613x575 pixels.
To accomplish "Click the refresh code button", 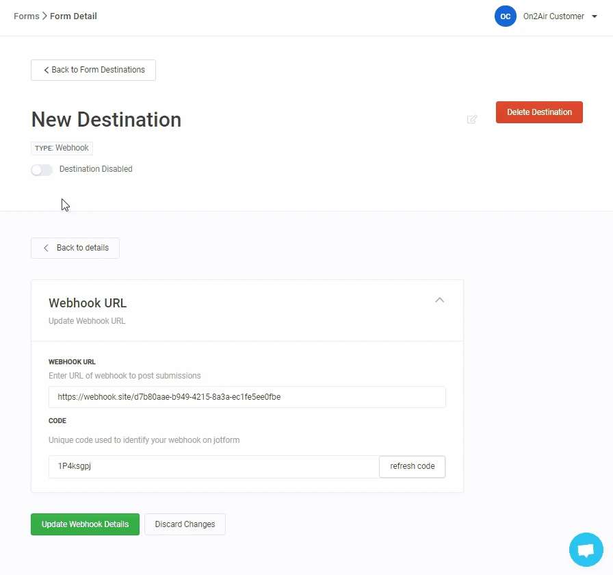I will click(x=412, y=466).
